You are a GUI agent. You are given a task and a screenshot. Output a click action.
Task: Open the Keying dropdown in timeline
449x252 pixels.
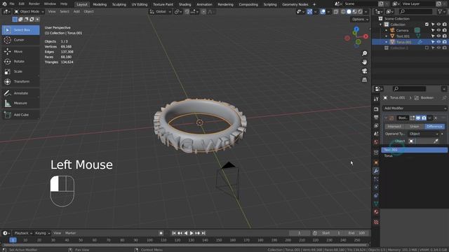click(42, 233)
